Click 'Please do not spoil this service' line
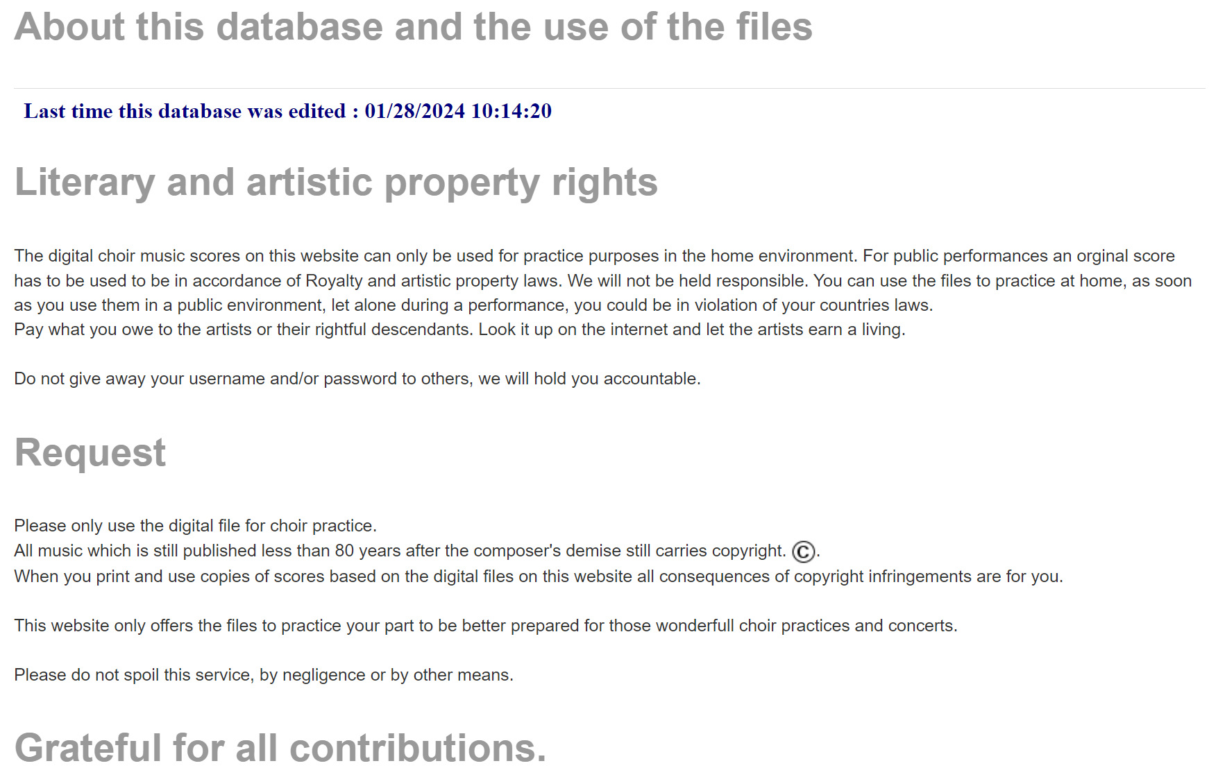Image resolution: width=1209 pixels, height=768 pixels. [x=264, y=675]
